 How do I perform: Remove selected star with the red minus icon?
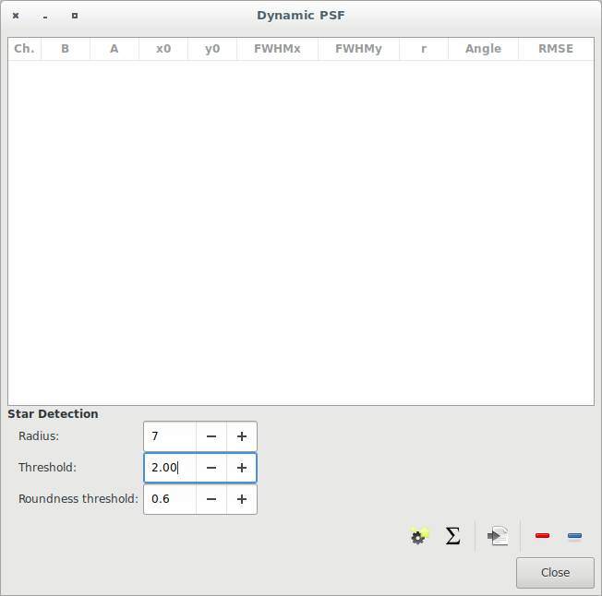542,535
